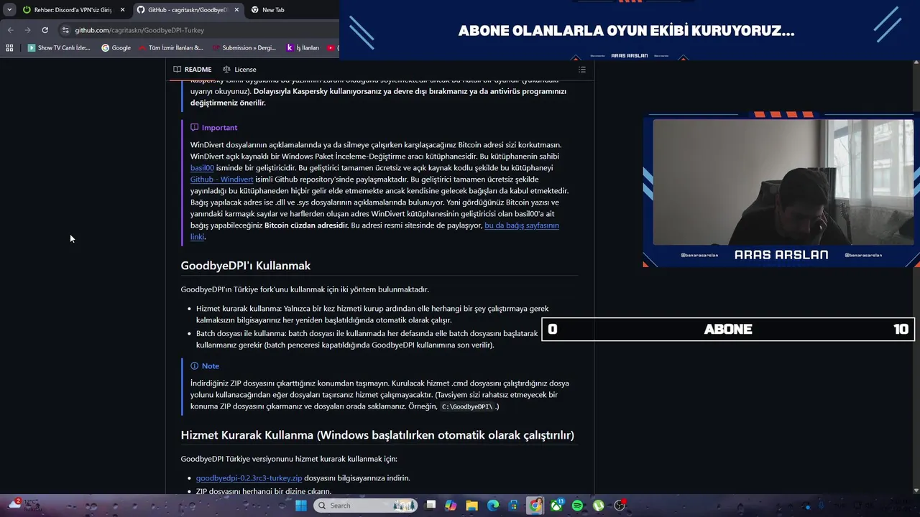Click the GoodbyeDPI'ı Kullanmak heading
This screenshot has width=920, height=517.
pos(246,266)
